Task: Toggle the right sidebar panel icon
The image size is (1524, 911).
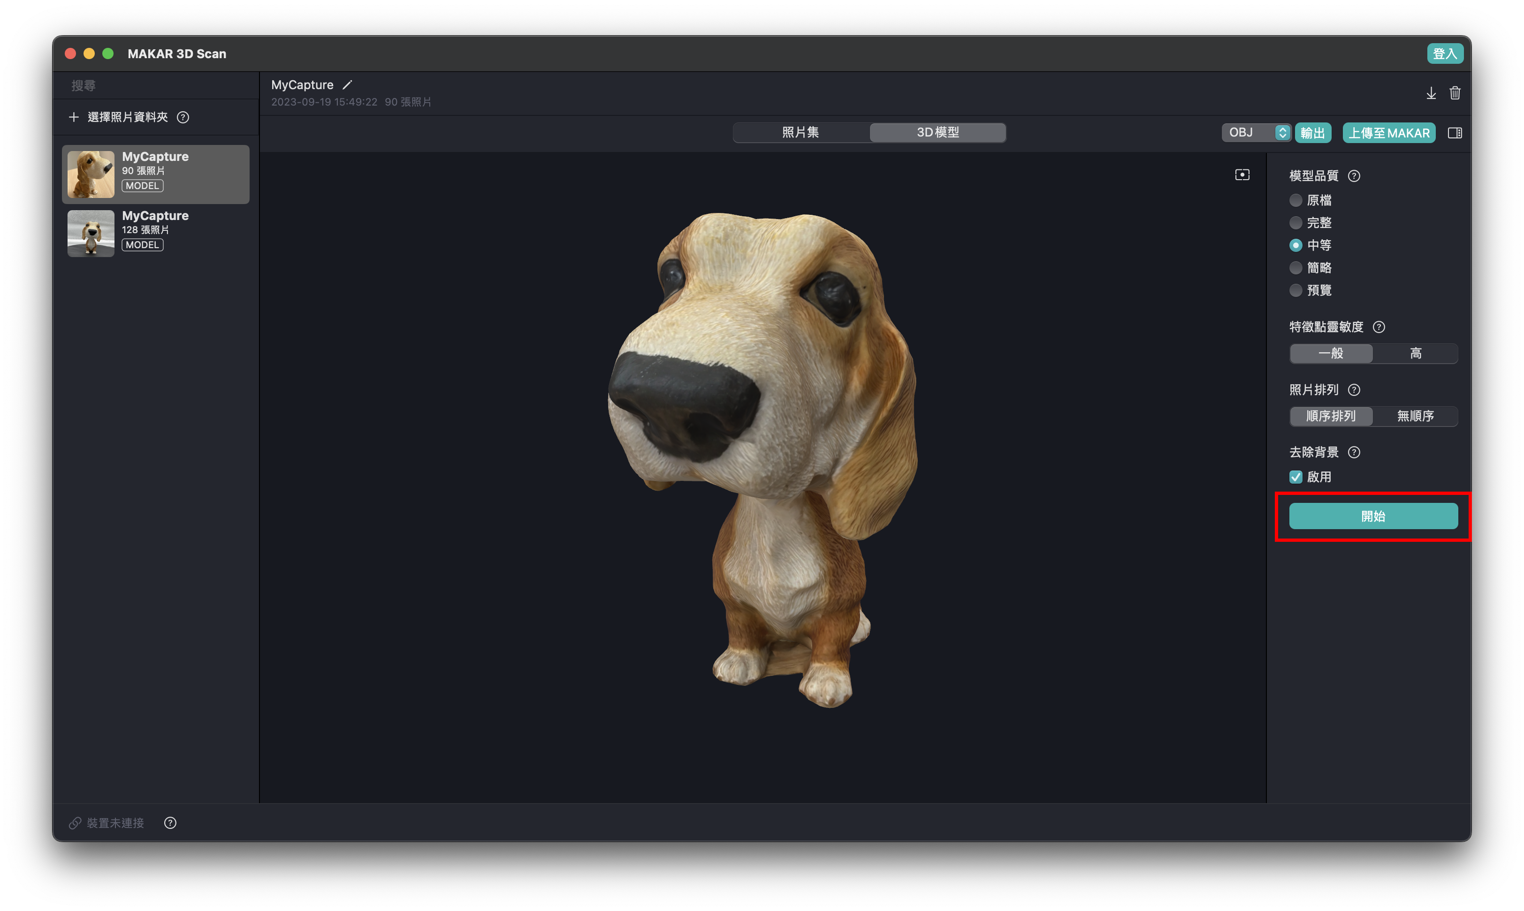Action: click(1455, 133)
